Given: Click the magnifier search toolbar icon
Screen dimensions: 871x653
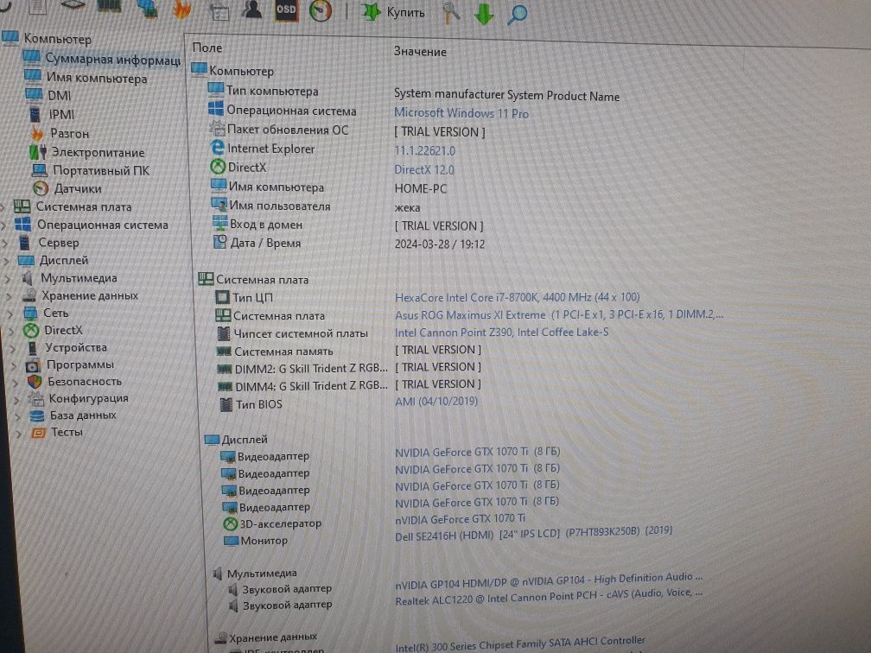Looking at the screenshot, I should point(517,15).
